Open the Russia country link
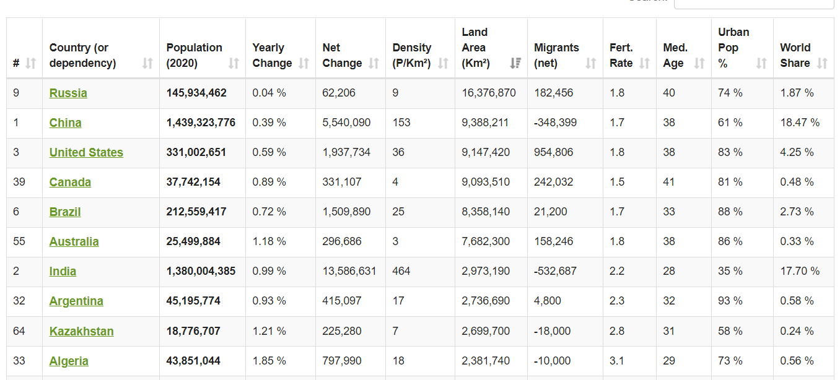This screenshot has width=840, height=380. 68,93
